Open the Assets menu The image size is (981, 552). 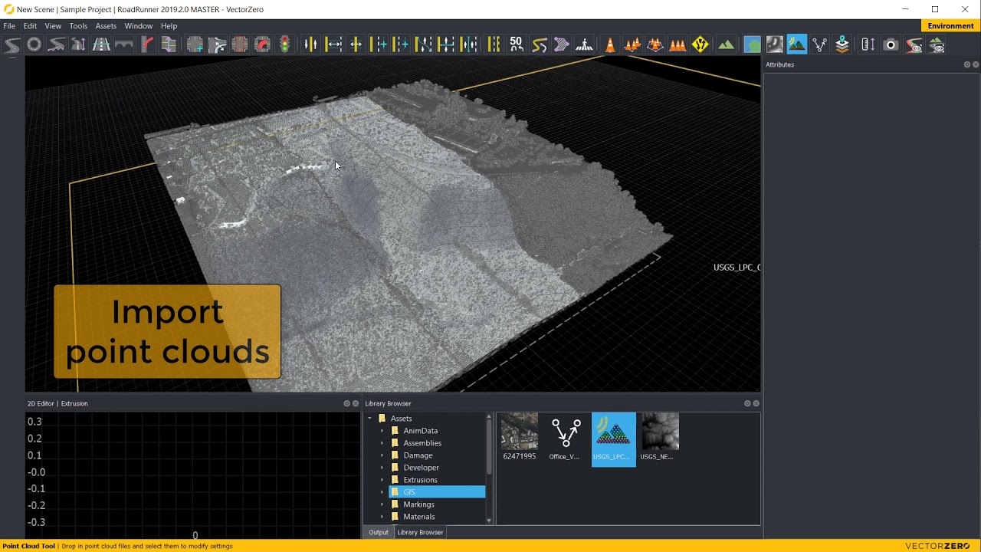[106, 26]
